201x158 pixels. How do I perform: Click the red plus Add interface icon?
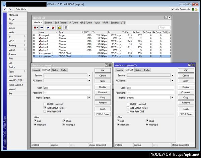pyautogui.click(x=36, y=28)
